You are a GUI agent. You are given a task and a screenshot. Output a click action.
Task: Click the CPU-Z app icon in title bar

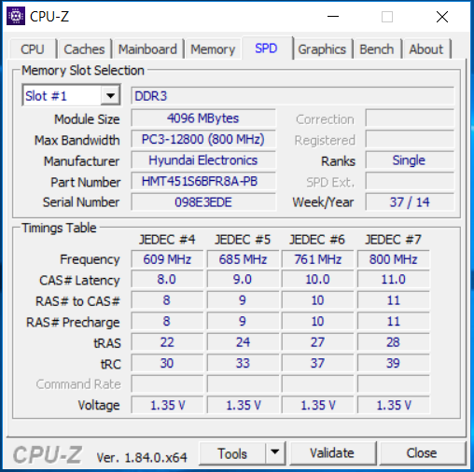16,16
